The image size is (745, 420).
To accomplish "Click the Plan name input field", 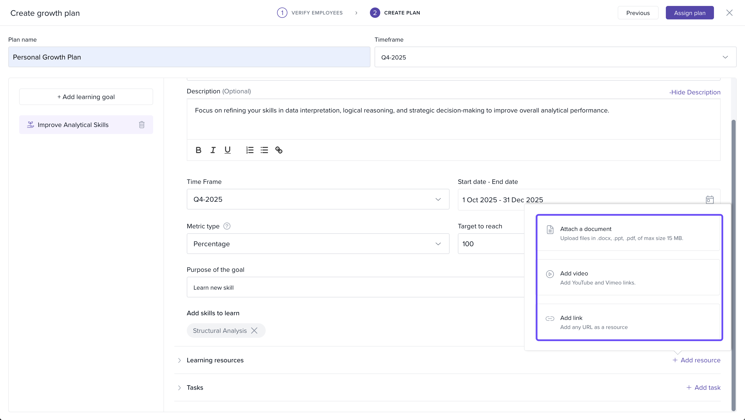I will click(x=189, y=57).
